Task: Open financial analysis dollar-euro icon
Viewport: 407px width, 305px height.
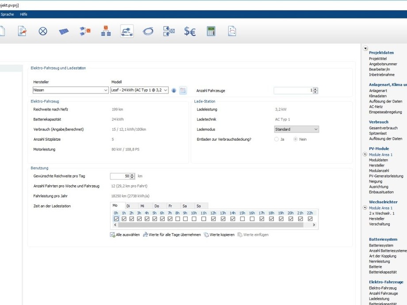Action: click(190, 31)
